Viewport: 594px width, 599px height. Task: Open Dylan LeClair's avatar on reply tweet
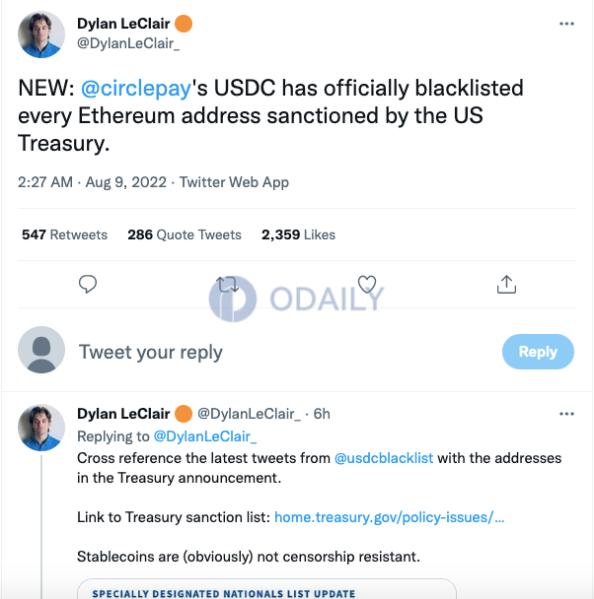click(41, 428)
